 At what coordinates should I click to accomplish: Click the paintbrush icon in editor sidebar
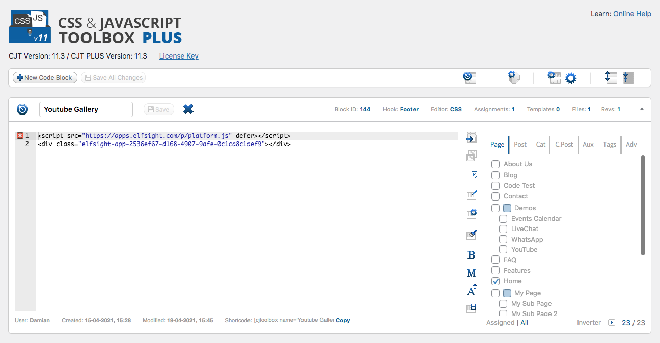472,235
